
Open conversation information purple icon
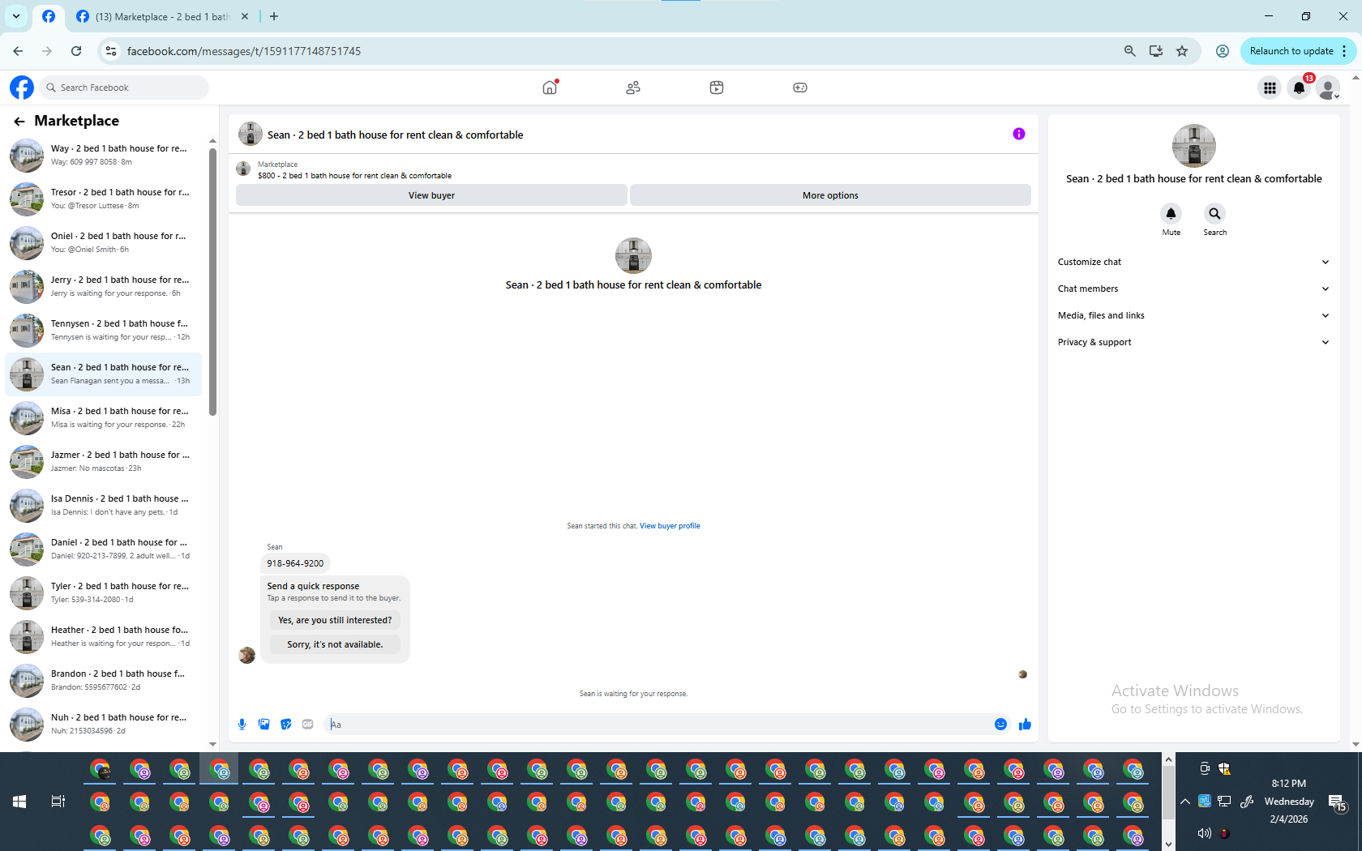coord(1019,134)
